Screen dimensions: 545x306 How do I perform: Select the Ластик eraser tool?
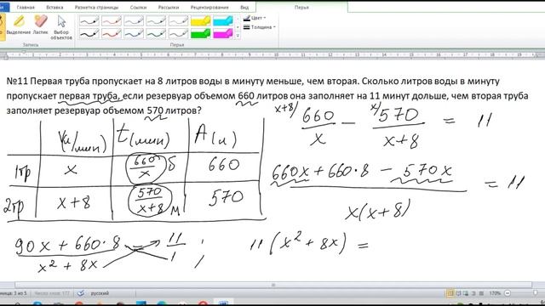coord(40,25)
